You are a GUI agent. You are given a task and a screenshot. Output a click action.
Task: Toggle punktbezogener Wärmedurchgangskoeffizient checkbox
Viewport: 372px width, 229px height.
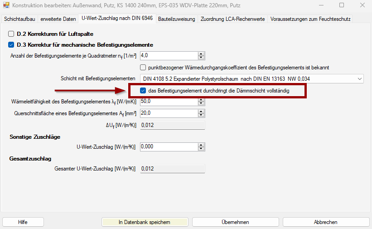pyautogui.click(x=143, y=68)
